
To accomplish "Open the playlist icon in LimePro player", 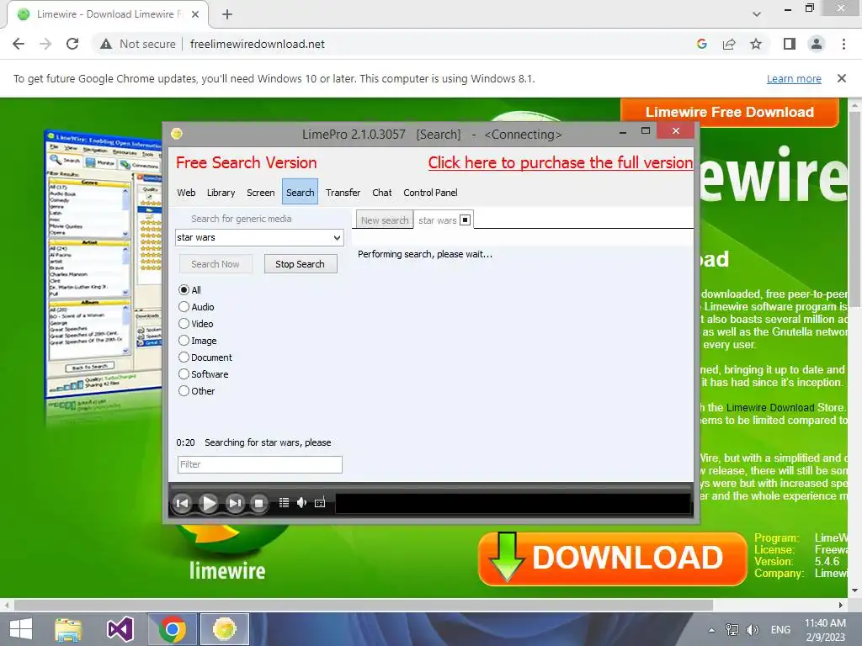I will pyautogui.click(x=284, y=502).
